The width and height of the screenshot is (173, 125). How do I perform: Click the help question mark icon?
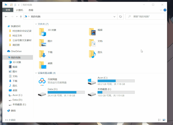(165, 10)
